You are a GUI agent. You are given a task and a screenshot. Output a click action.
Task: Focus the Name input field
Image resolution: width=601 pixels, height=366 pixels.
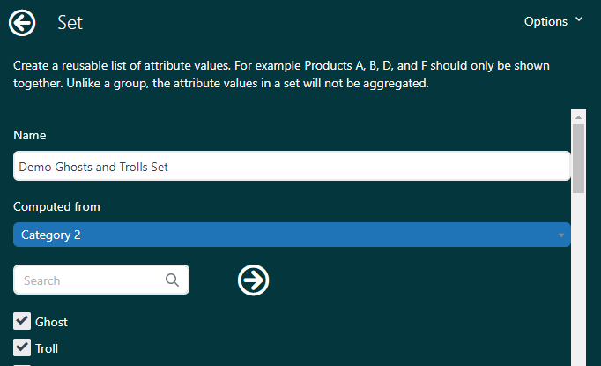pyautogui.click(x=291, y=166)
